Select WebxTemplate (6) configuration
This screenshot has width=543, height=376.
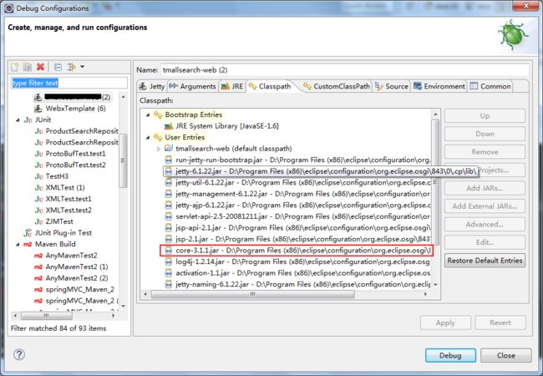75,109
